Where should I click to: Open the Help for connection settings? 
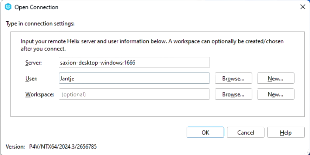click(x=286, y=133)
